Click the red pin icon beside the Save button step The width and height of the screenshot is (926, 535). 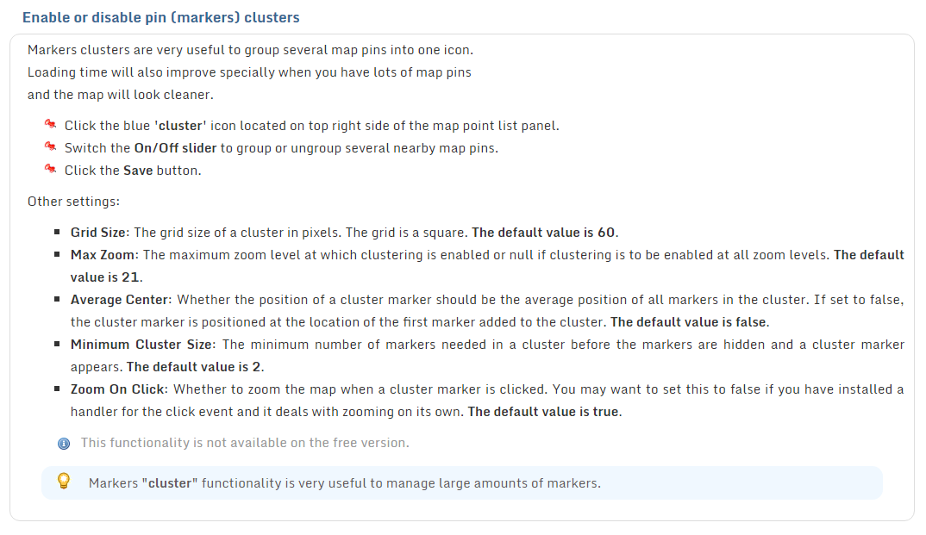click(x=50, y=169)
